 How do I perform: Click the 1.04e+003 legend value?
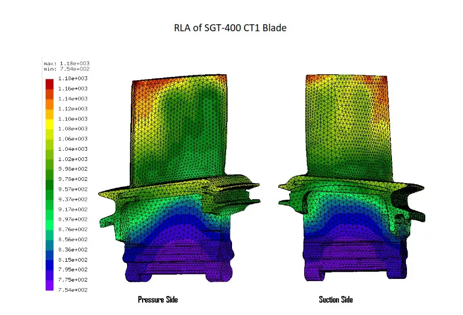tap(73, 149)
